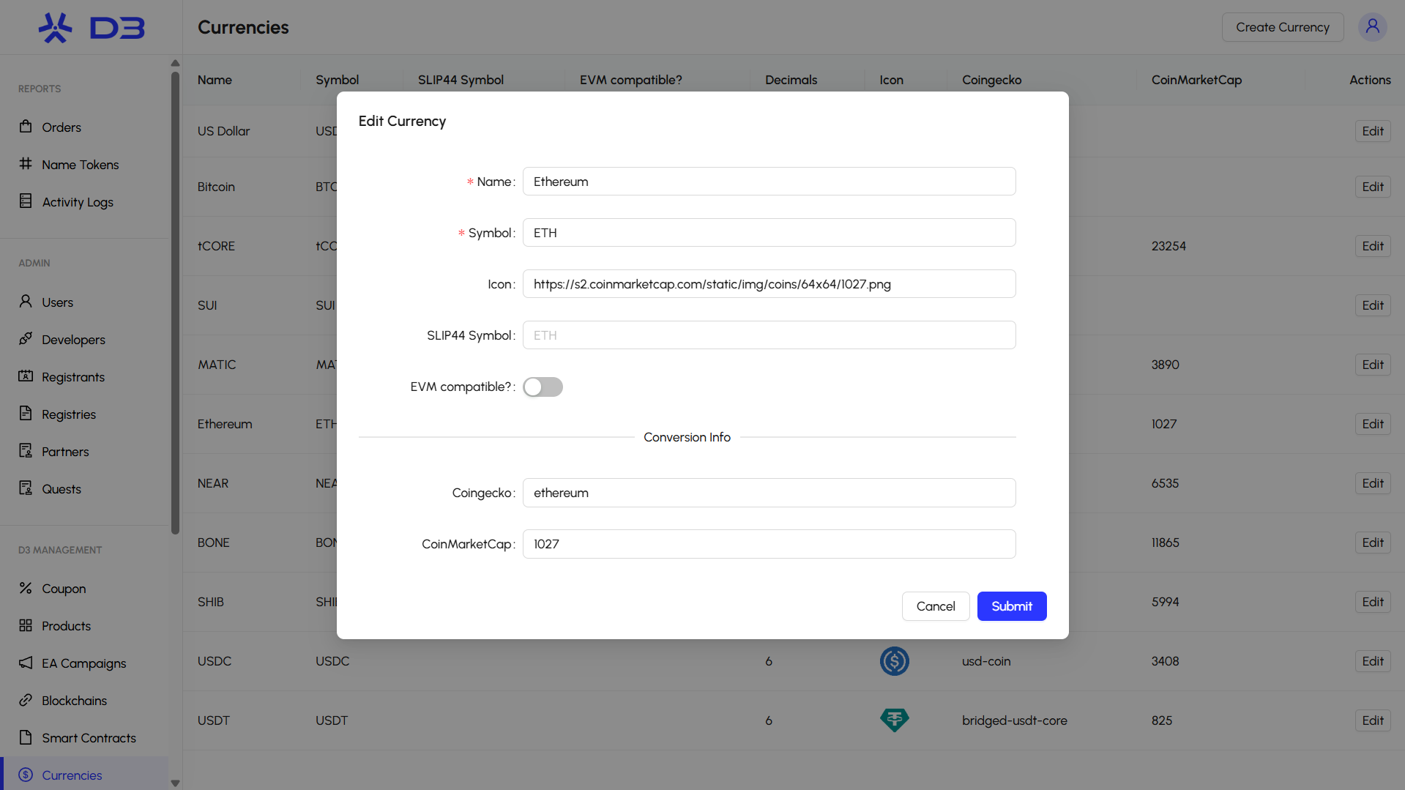Toggle the EVM compatible switch
The height and width of the screenshot is (790, 1405).
tap(543, 387)
